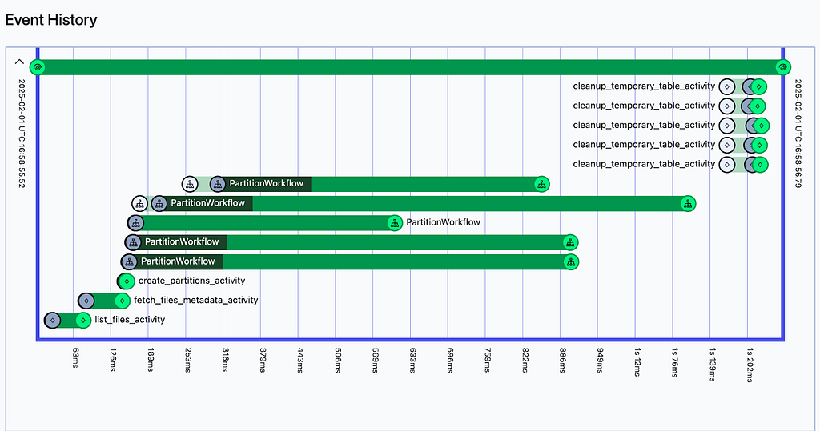Click started icon of bottom PartitionWorkflow bar

129,262
